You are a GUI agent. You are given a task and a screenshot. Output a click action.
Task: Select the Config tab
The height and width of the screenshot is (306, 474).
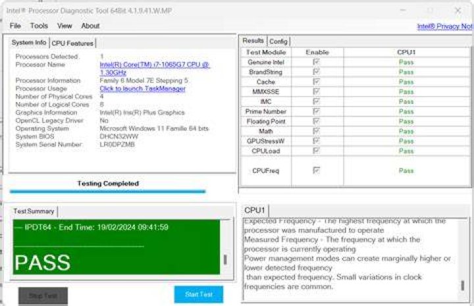pos(278,41)
